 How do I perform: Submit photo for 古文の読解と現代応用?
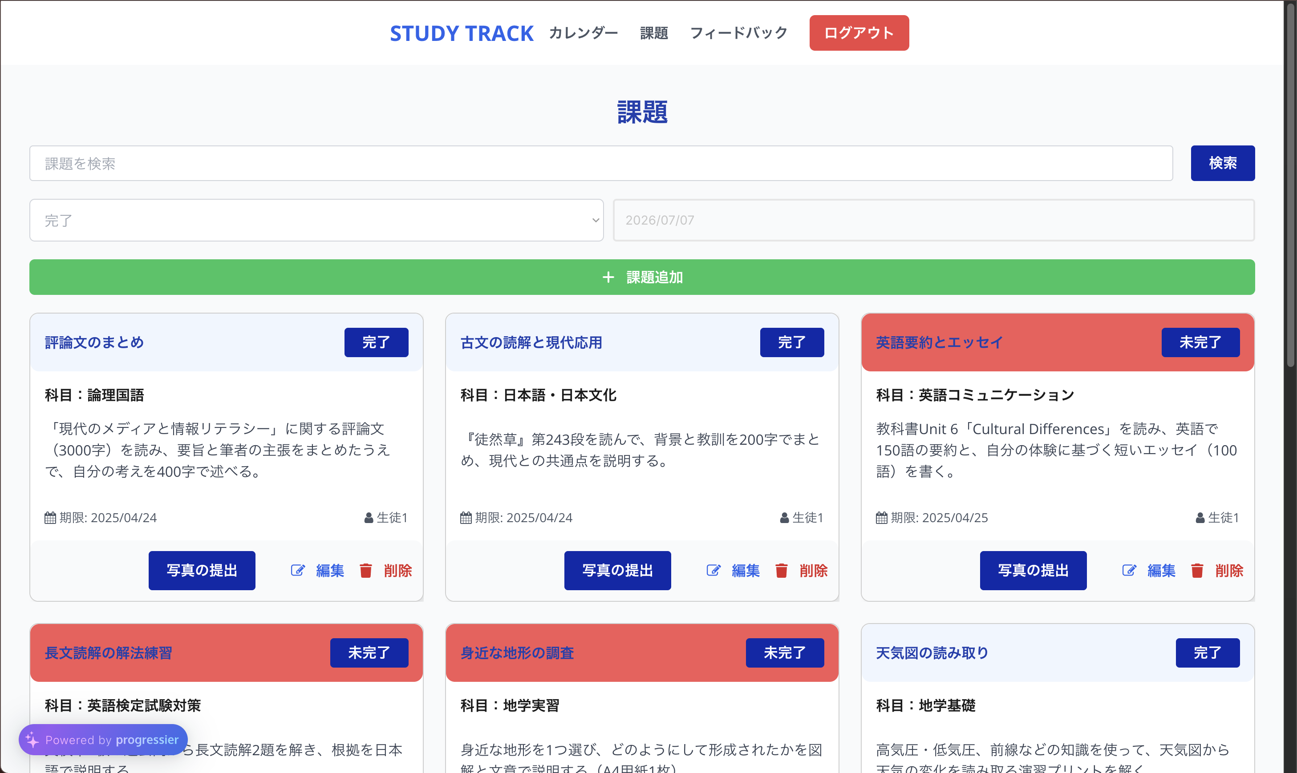[x=618, y=570]
